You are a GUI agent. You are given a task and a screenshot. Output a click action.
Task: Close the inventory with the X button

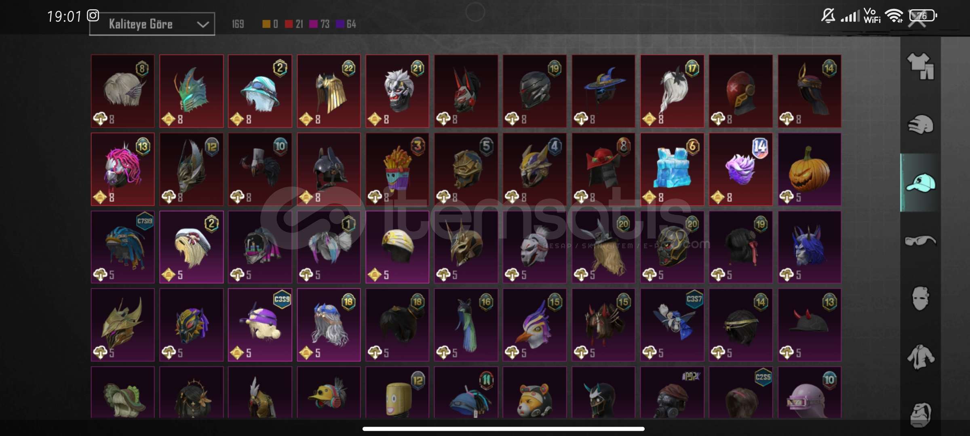917,20
